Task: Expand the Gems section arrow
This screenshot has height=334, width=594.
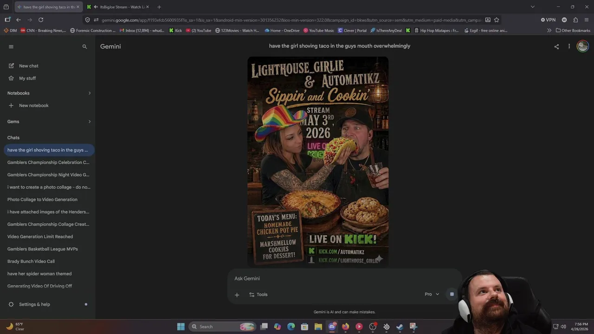Action: tap(90, 122)
